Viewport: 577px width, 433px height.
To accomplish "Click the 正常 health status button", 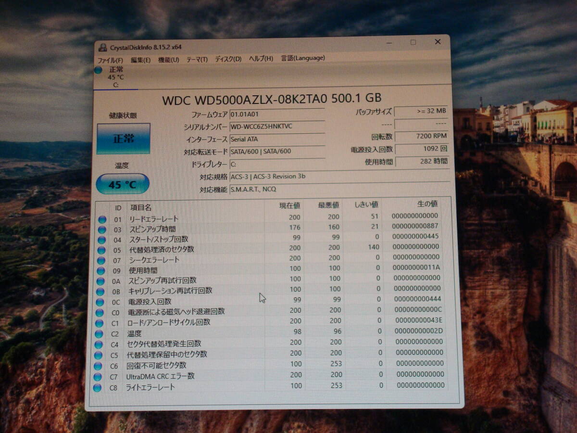I will (124, 139).
